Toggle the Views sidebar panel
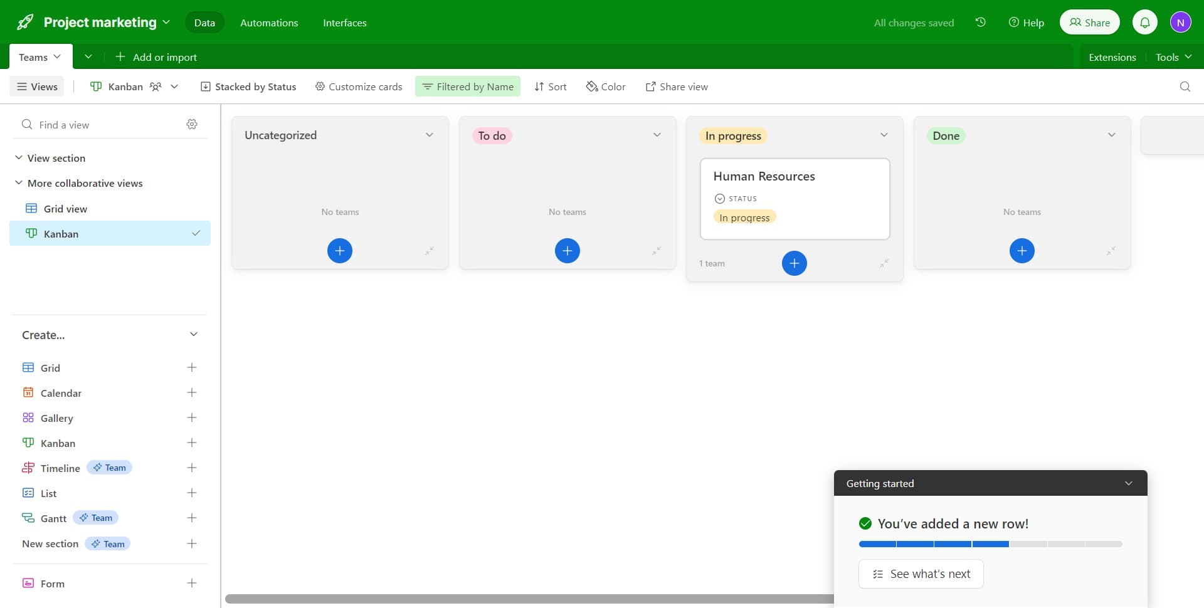1204x608 pixels. coord(37,86)
